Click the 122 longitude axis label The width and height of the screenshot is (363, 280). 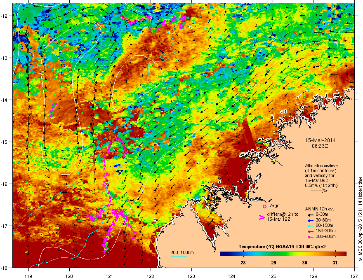[151, 276]
